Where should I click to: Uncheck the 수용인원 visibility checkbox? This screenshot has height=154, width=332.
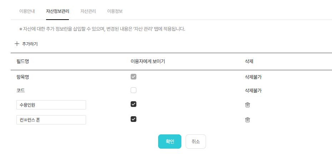click(x=134, y=104)
